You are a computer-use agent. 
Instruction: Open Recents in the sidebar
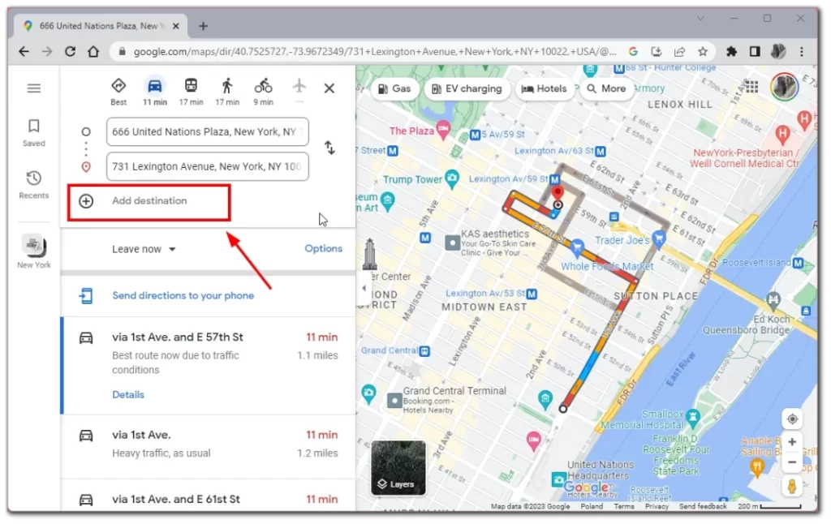[x=34, y=184]
